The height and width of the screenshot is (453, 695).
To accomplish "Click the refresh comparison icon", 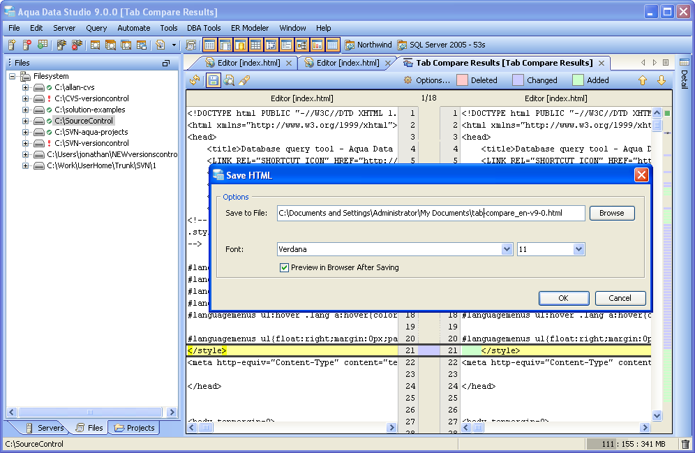I will tap(195, 80).
